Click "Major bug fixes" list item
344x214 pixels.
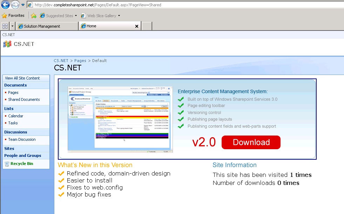click(x=89, y=194)
